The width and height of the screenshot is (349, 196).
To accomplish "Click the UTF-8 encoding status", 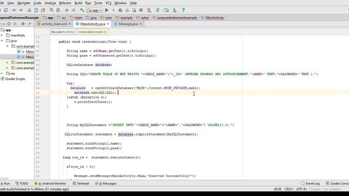I will point(301,189).
